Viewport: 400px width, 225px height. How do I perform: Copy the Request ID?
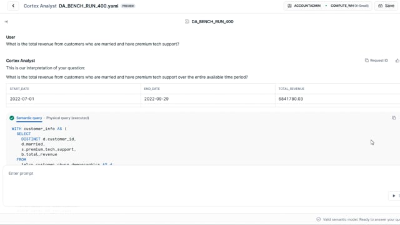coord(376,61)
